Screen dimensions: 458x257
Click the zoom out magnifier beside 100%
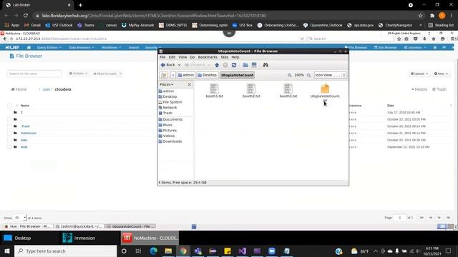289,75
